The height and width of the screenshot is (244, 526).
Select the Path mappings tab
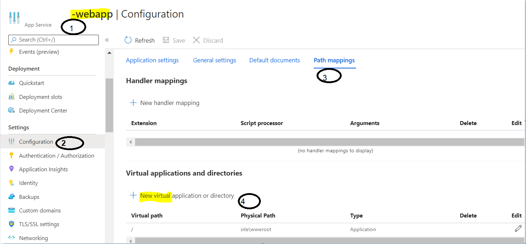(x=334, y=60)
